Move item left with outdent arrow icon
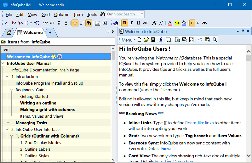252x163 pixels. (45, 23)
